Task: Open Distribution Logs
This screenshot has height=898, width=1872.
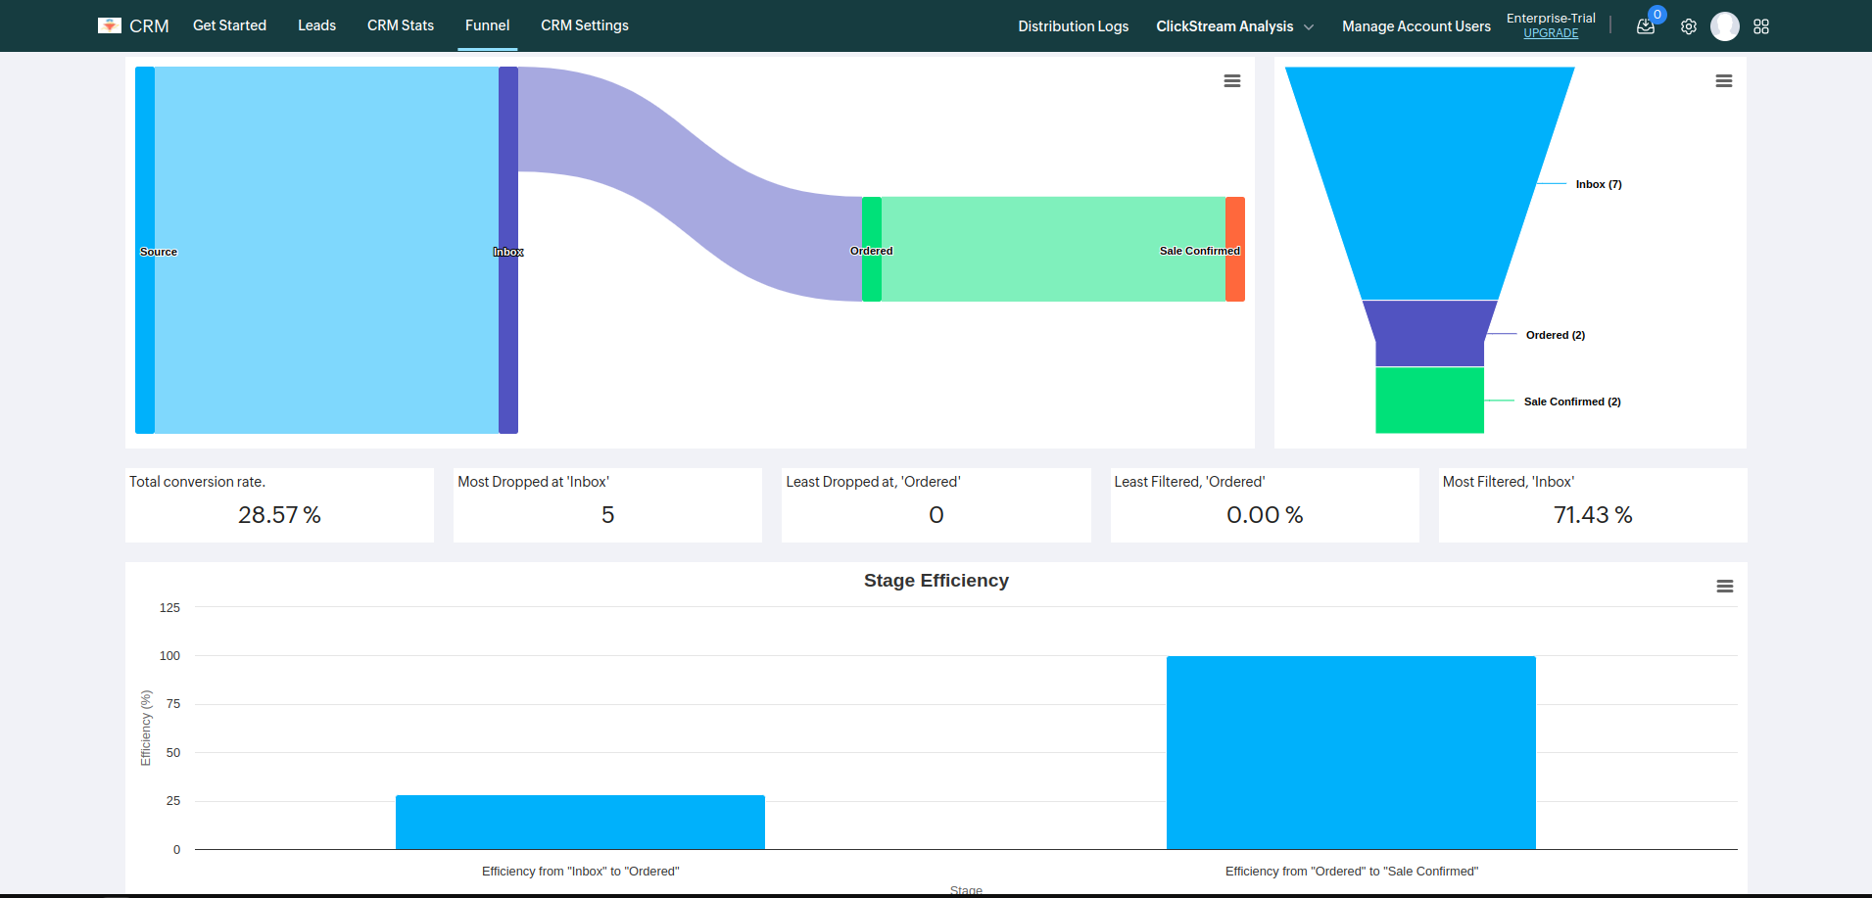Action: click(x=1073, y=26)
